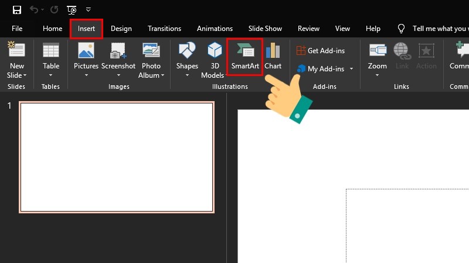Image resolution: width=469 pixels, height=263 pixels.
Task: Click the Tell me lightbulb icon
Action: pos(402,29)
